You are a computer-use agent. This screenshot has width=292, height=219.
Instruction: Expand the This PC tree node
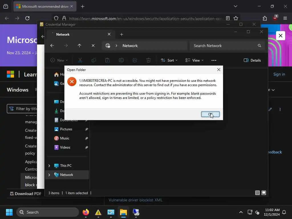click(49, 166)
